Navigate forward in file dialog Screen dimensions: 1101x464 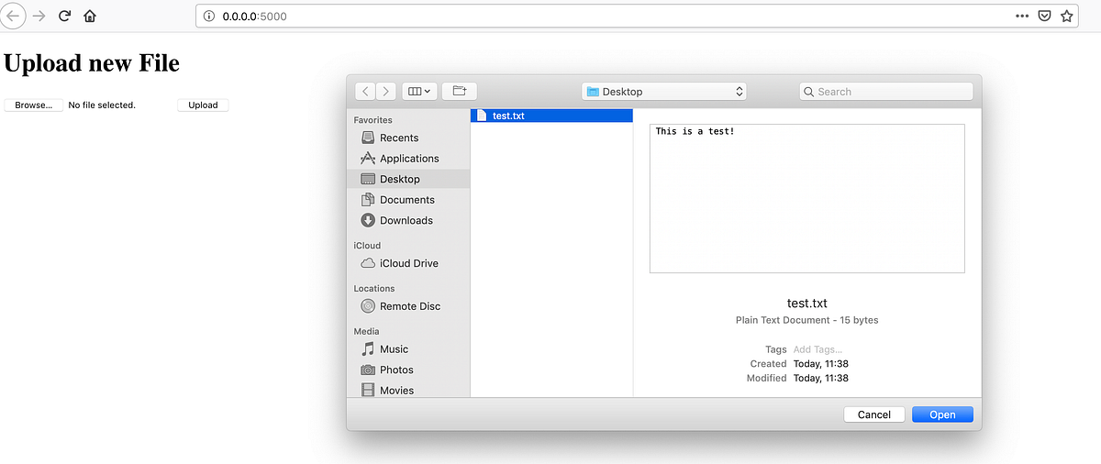click(386, 91)
